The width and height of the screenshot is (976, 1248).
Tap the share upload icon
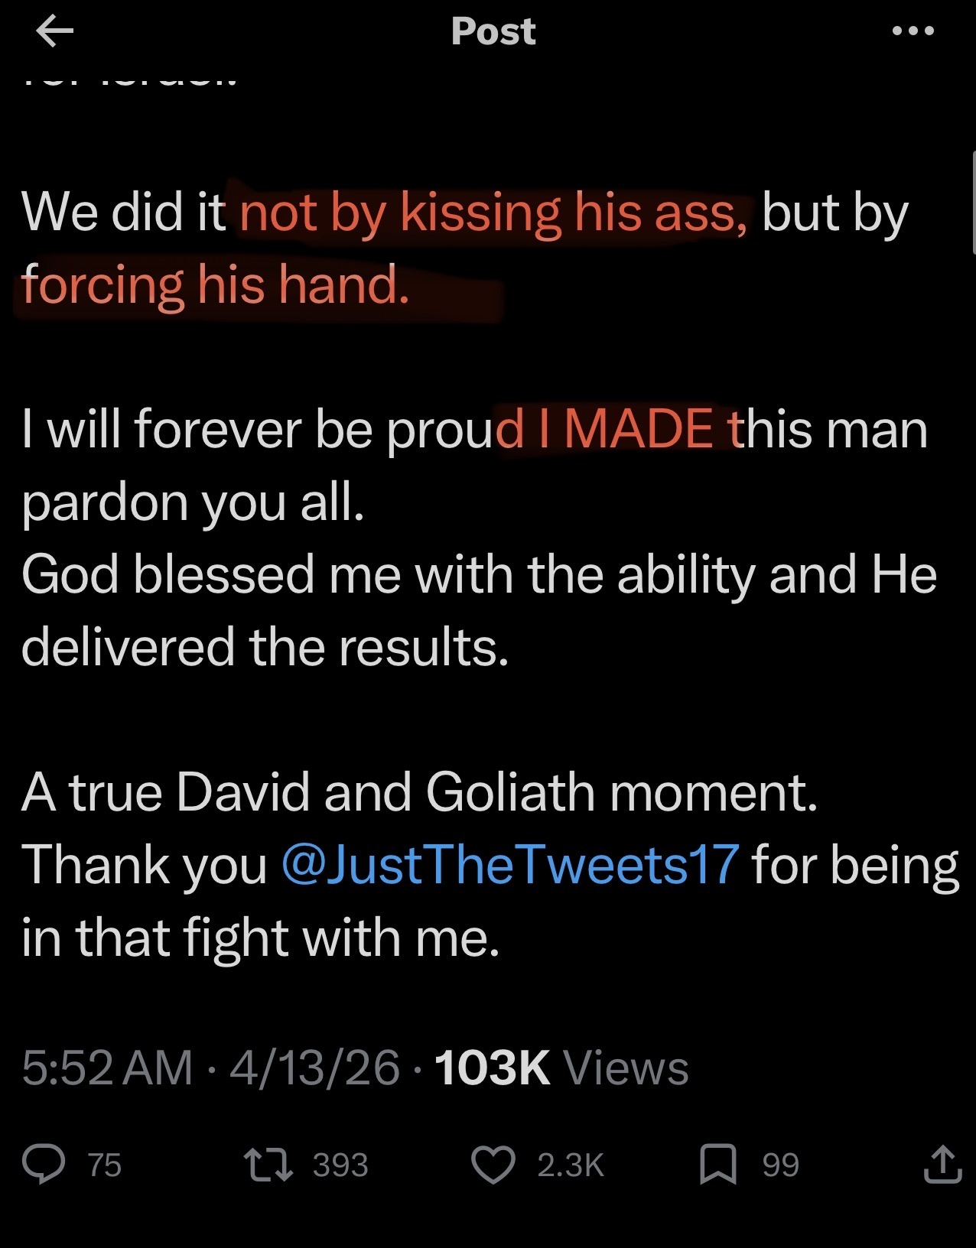coord(942,1164)
